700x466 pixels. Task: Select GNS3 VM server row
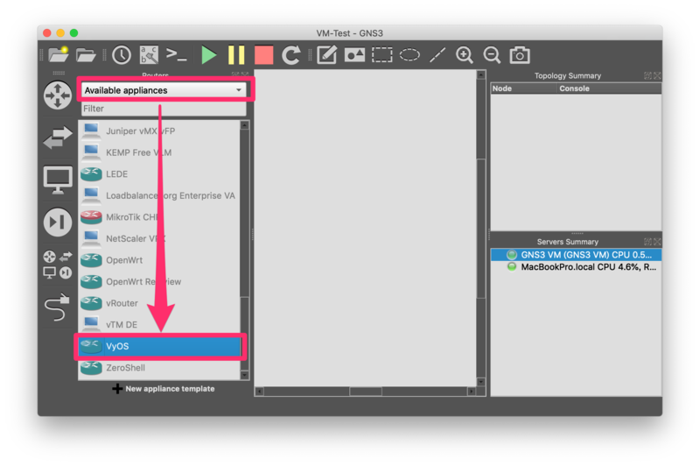[576, 255]
